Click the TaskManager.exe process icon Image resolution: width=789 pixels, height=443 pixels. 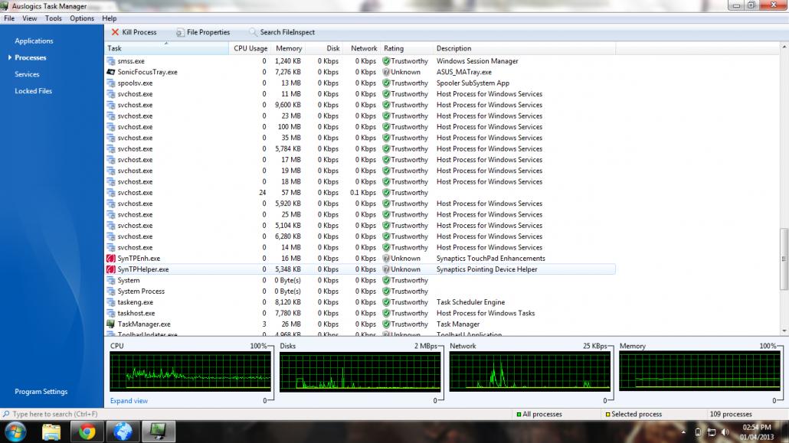[111, 324]
